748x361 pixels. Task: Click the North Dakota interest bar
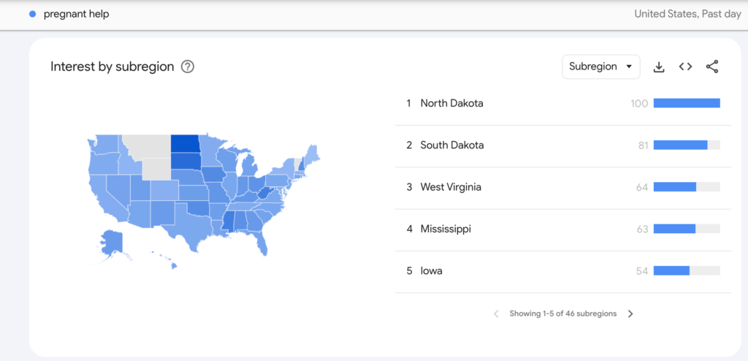687,103
